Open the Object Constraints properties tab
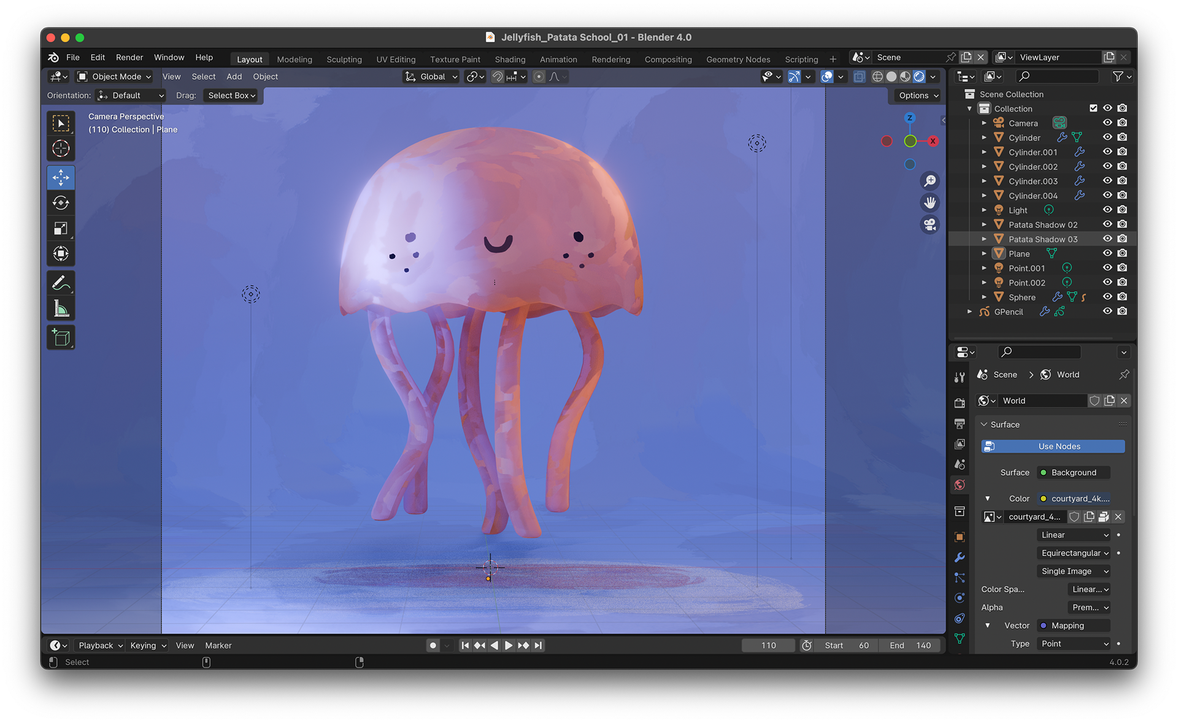This screenshot has width=1178, height=723. pos(960,618)
